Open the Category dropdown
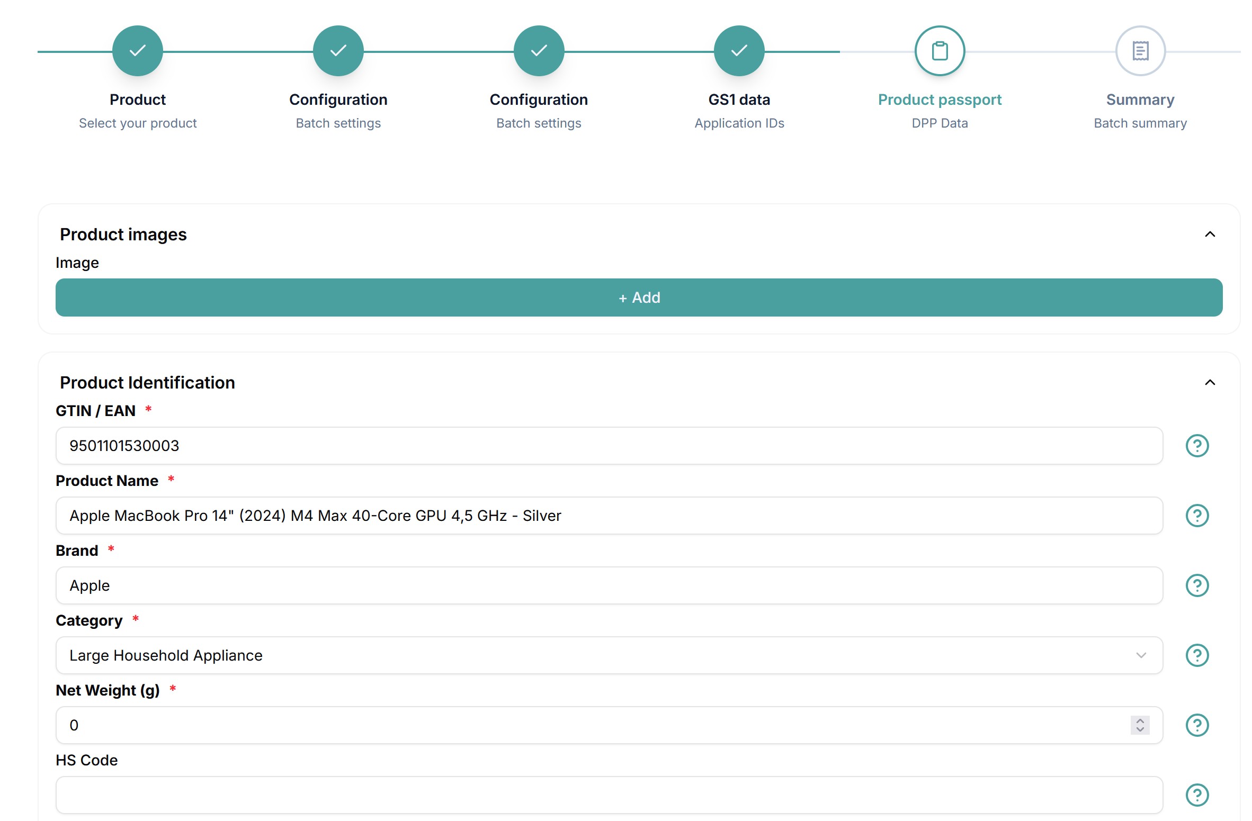 click(609, 655)
